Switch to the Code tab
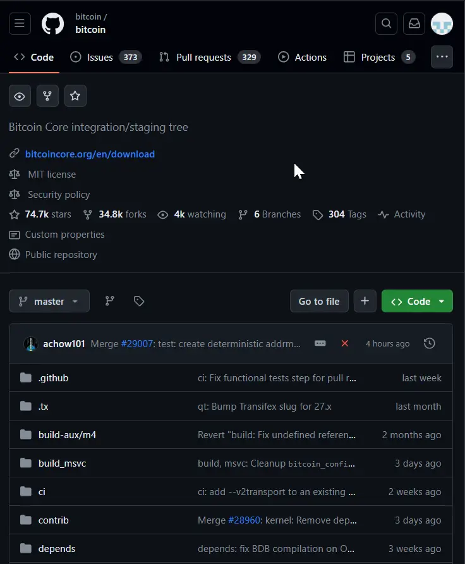Image resolution: width=465 pixels, height=564 pixels. click(x=33, y=57)
